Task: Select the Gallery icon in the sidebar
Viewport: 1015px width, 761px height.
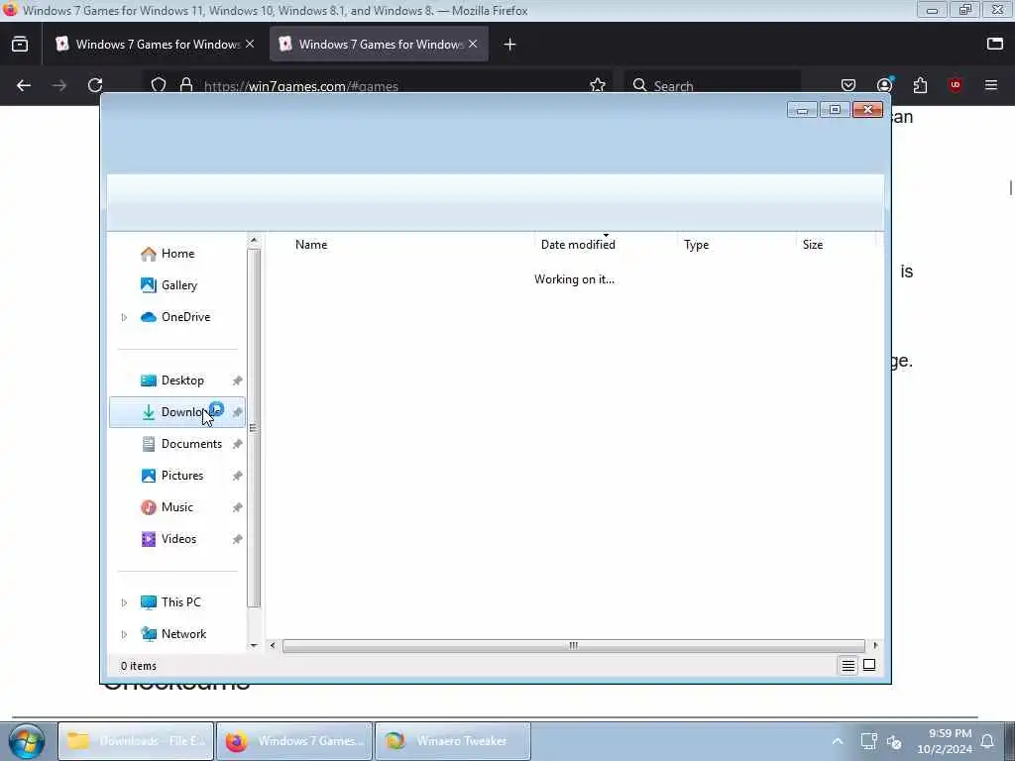Action: click(x=149, y=285)
